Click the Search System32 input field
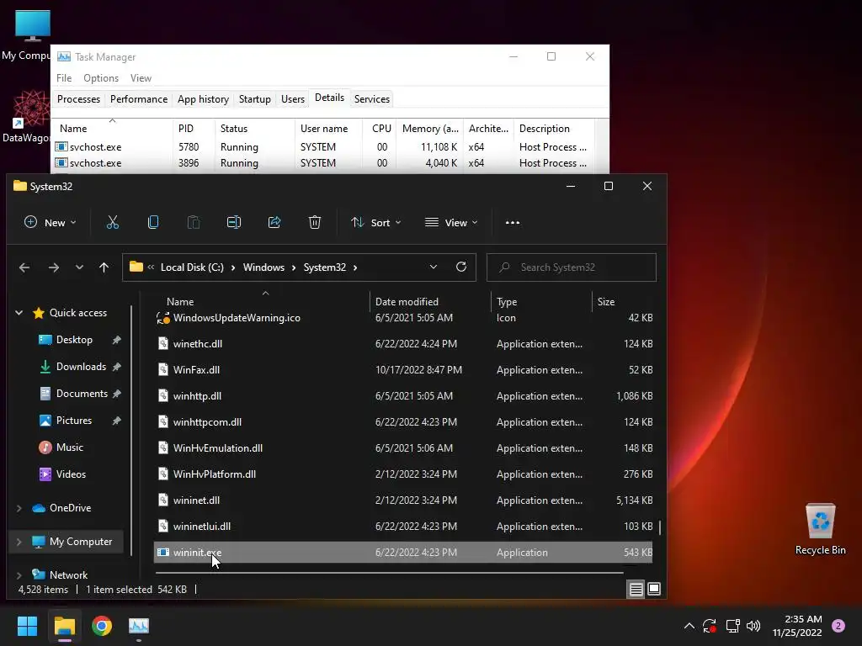This screenshot has width=862, height=646. (x=572, y=267)
